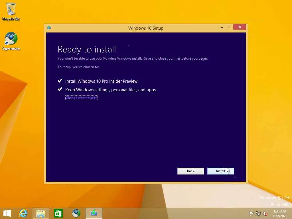The width and height of the screenshot is (292, 219).
Task: Open the 'Change what to keep' link
Action: pyautogui.click(x=81, y=98)
